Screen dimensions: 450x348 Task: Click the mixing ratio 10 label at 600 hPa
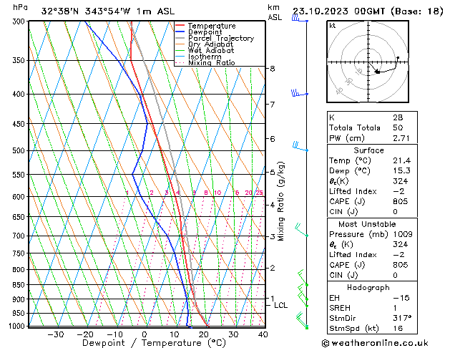pos(217,193)
